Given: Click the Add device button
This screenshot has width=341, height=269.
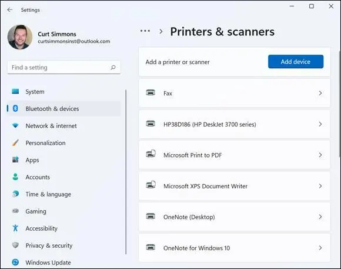Looking at the screenshot, I should pyautogui.click(x=296, y=62).
